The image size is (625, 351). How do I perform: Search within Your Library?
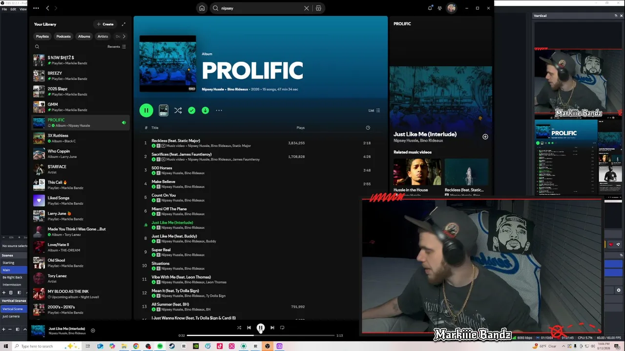[37, 47]
